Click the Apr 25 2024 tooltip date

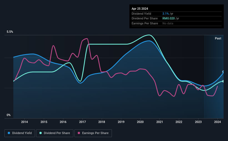[140, 9]
